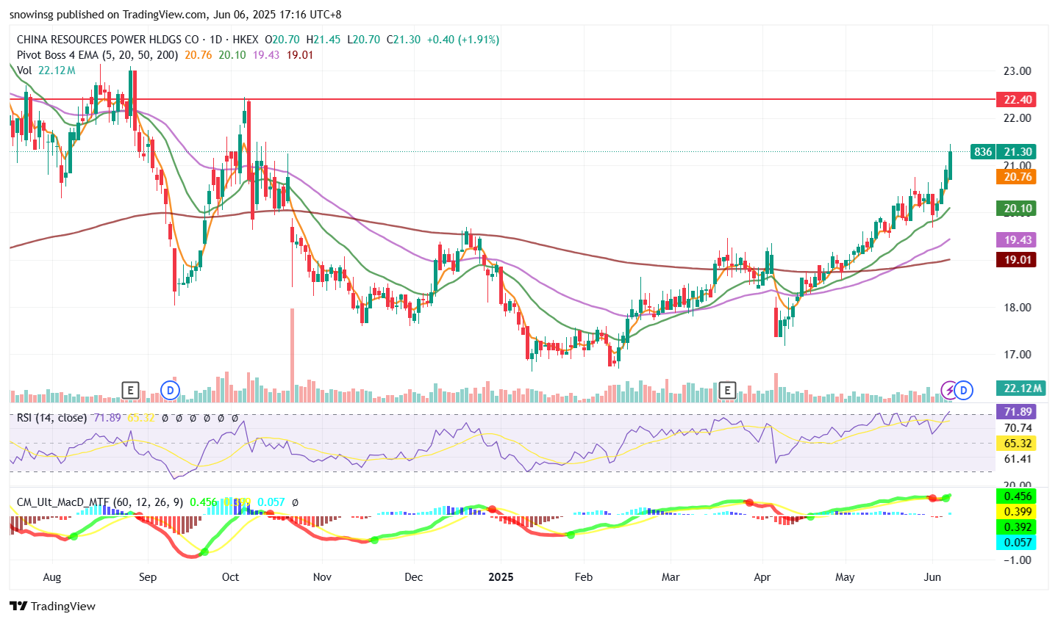The width and height of the screenshot is (1058, 622).
Task: Click the Apr label on time axis
Action: 762,577
